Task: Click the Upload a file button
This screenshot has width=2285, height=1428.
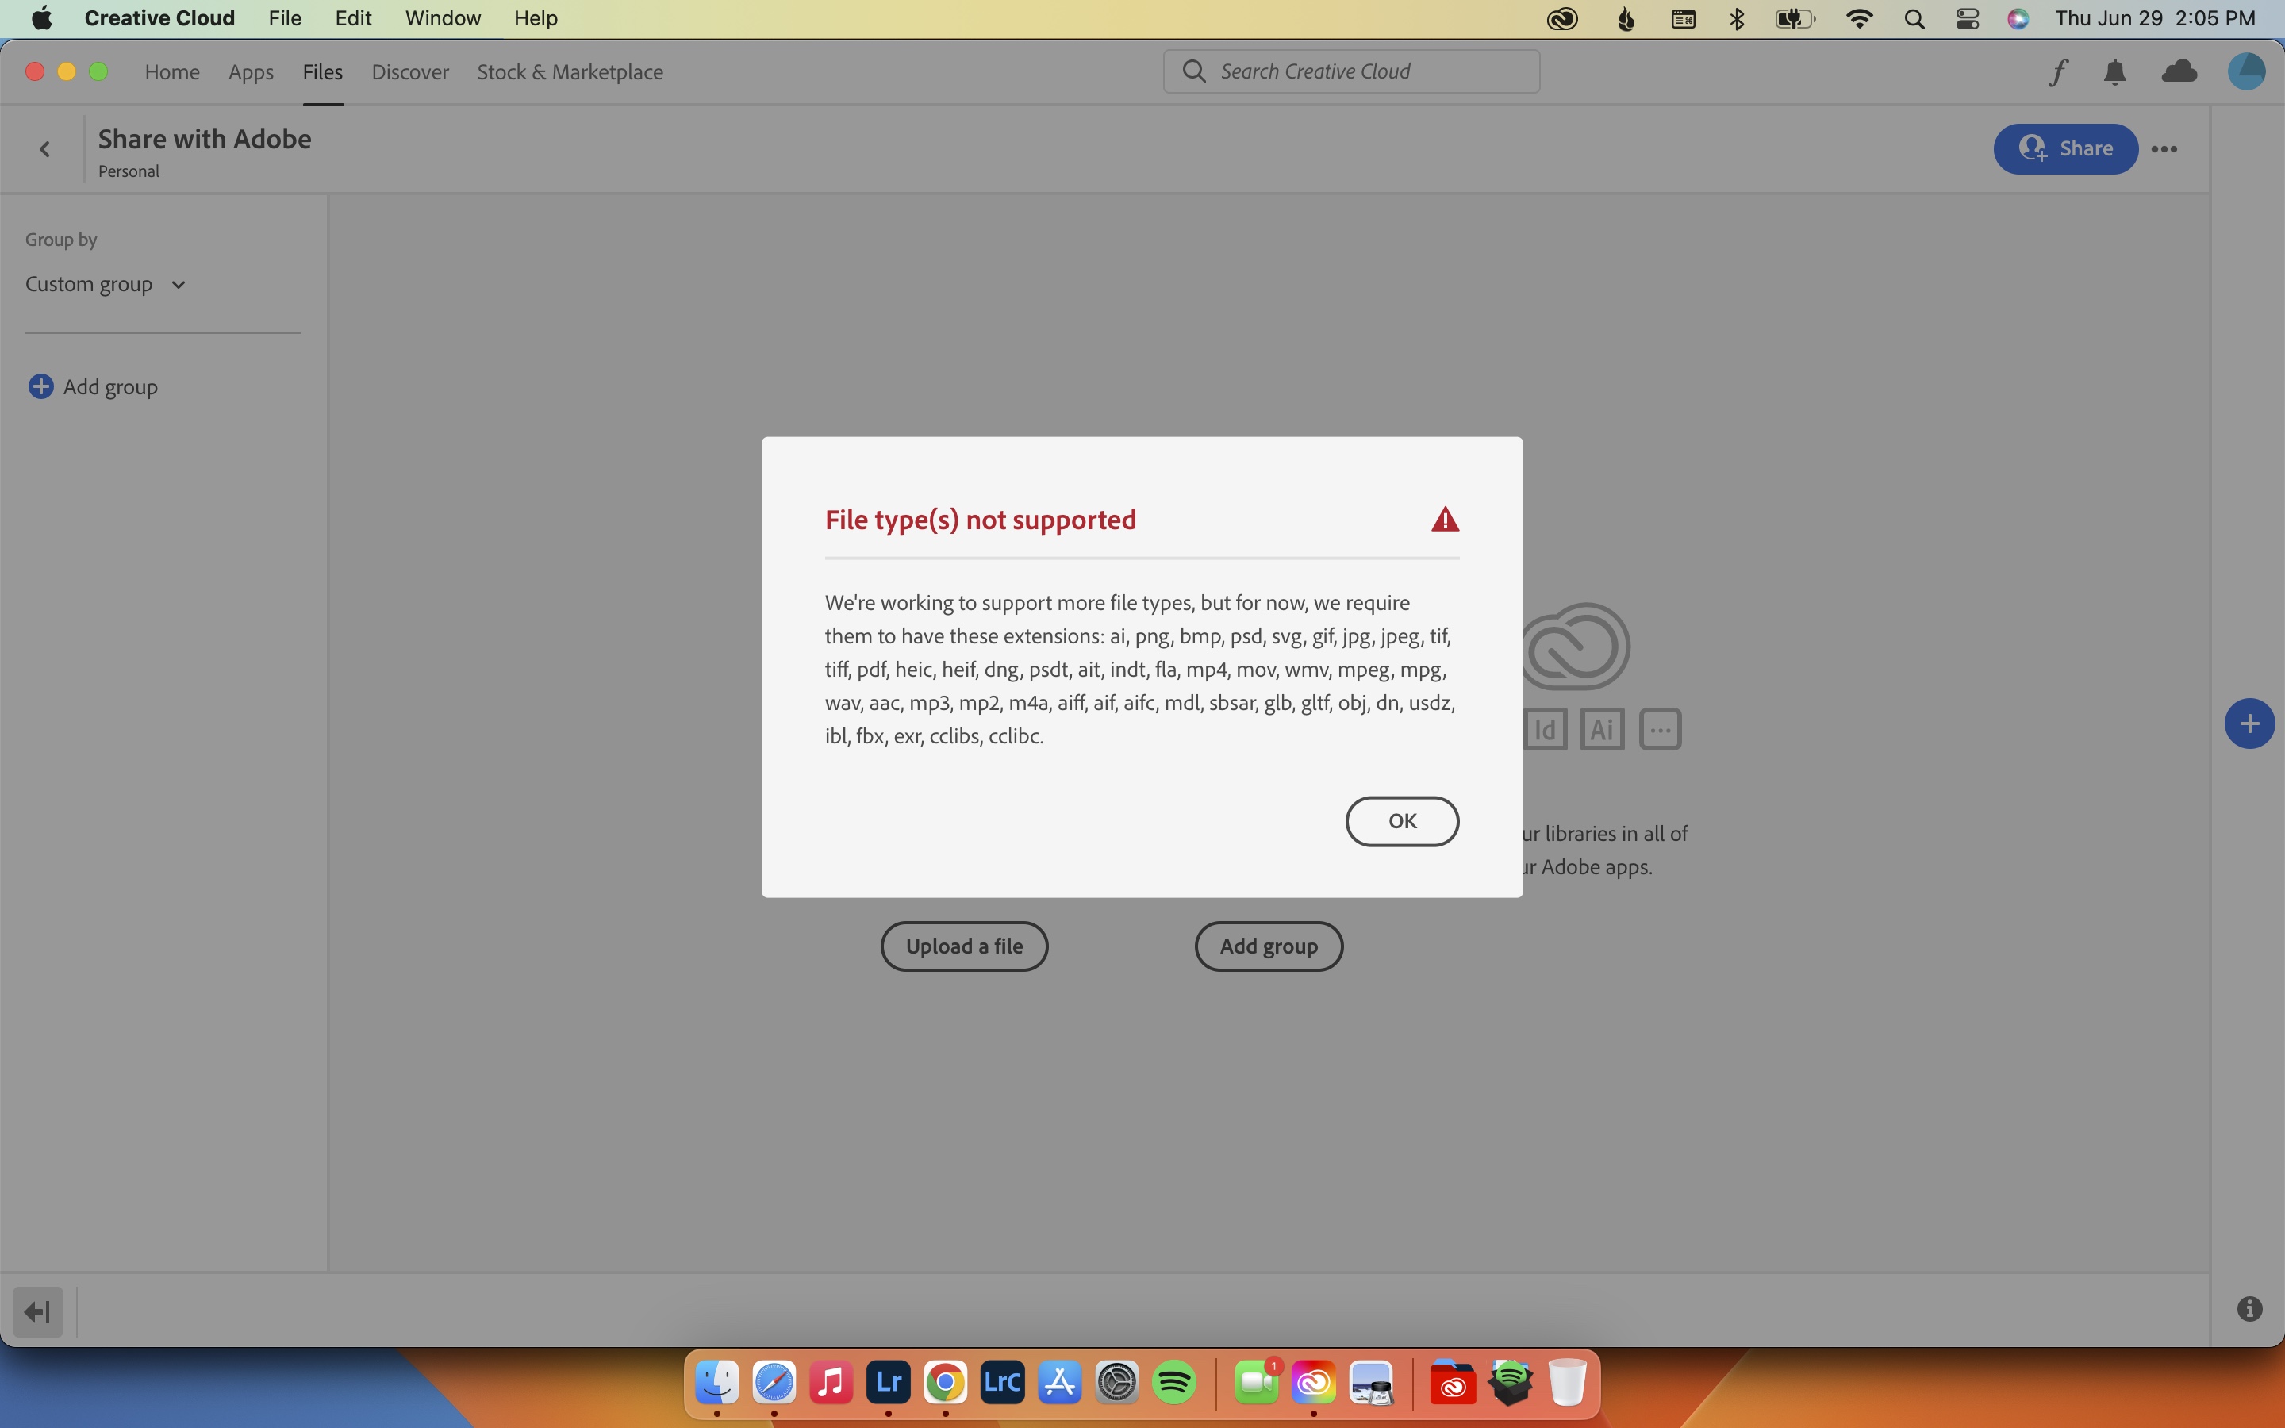Action: coord(964,946)
